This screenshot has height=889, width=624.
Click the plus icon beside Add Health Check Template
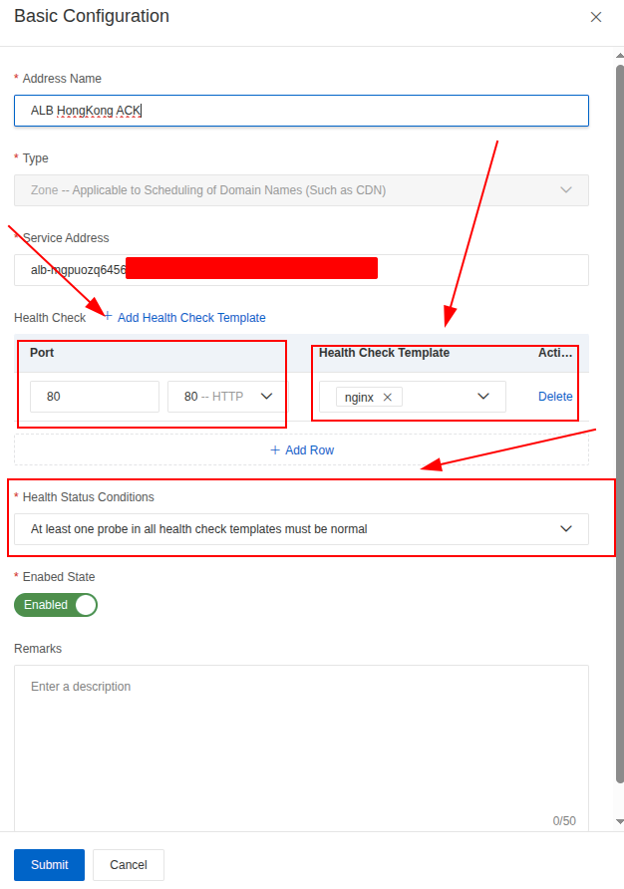coord(108,316)
